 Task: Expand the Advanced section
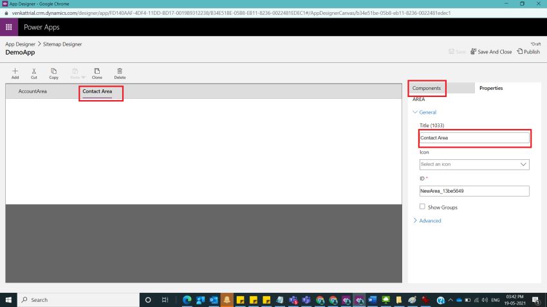(430, 221)
